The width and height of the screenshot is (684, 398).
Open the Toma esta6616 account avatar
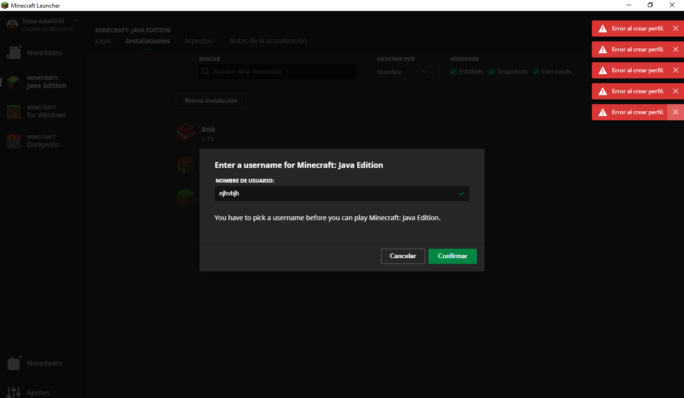[x=13, y=25]
